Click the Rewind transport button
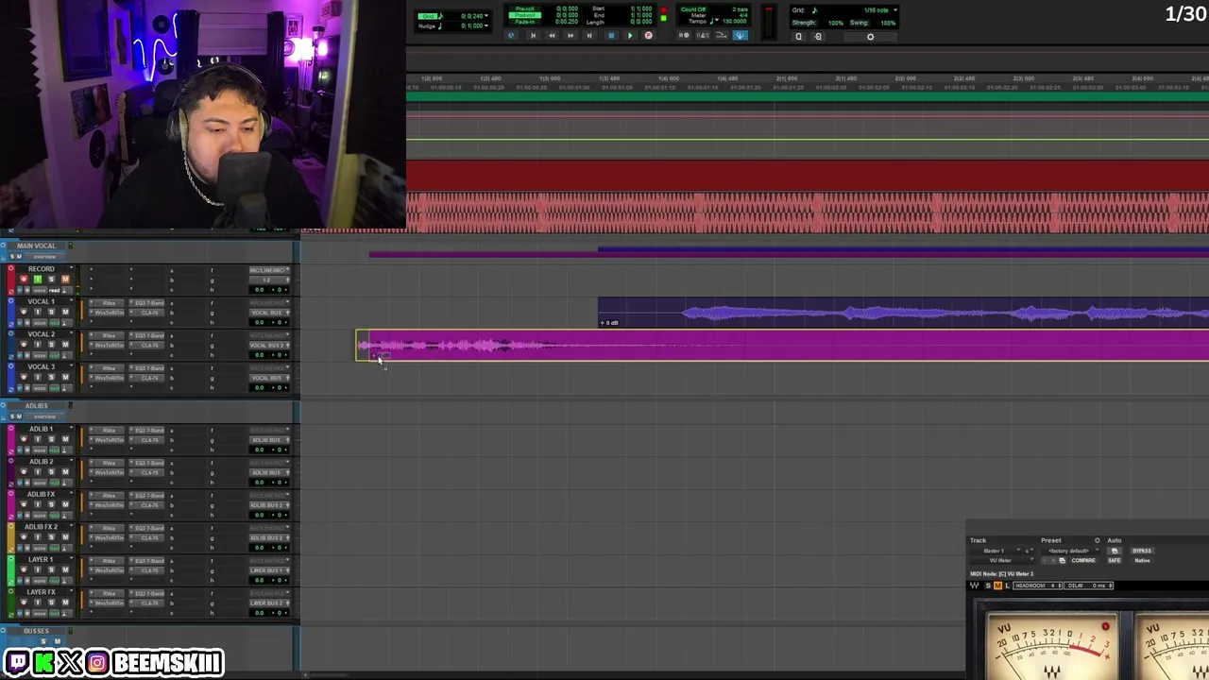The image size is (1209, 680). pos(552,36)
